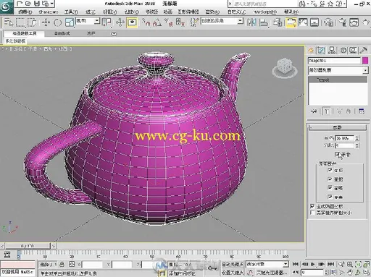This screenshot has width=371, height=277.
Task: Switch to the Create command panel tab
Action: pos(311,50)
